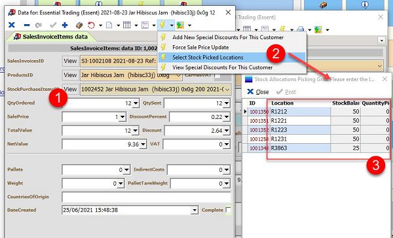Open the NetValue field dropdown
393x238 pixels.
pyautogui.click(x=143, y=144)
